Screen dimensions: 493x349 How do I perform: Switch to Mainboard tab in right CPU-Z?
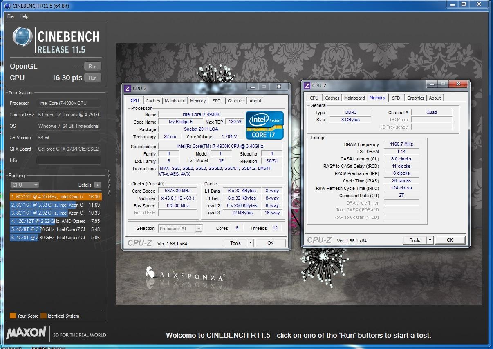click(354, 98)
